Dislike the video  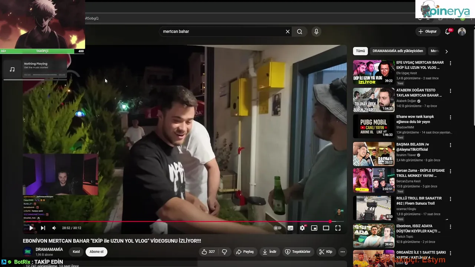(x=225, y=252)
